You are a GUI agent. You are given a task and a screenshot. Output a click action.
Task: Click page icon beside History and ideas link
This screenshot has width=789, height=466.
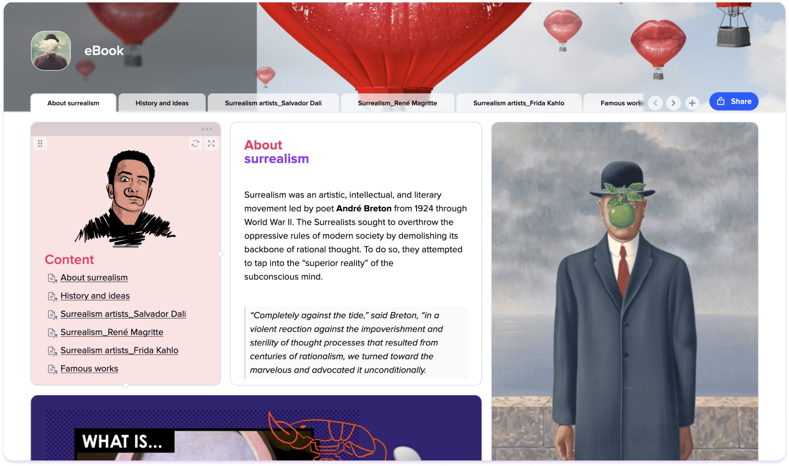click(52, 296)
